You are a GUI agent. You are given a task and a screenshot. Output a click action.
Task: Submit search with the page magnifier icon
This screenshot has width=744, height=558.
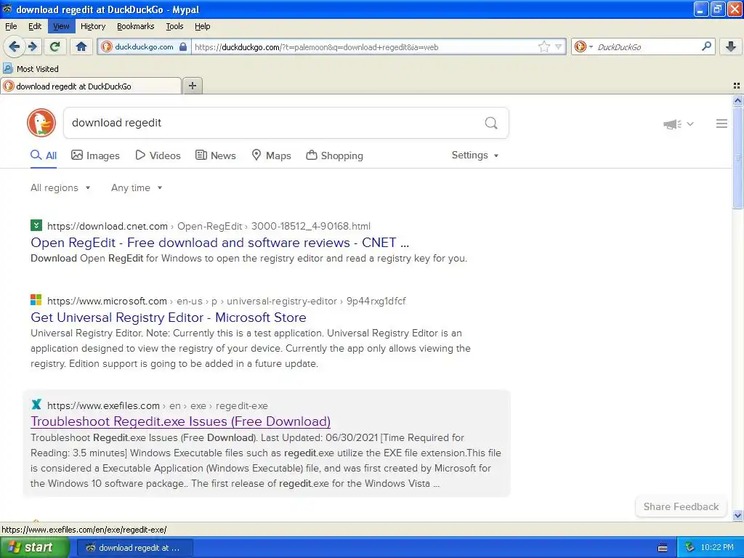click(x=491, y=123)
